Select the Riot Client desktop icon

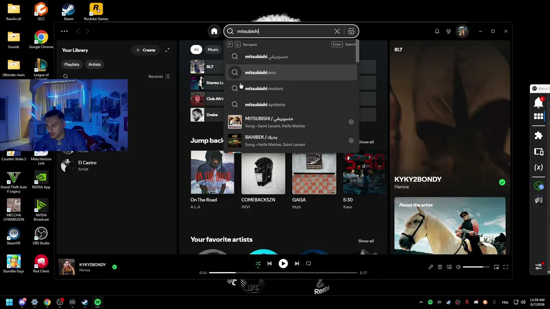pos(41,264)
